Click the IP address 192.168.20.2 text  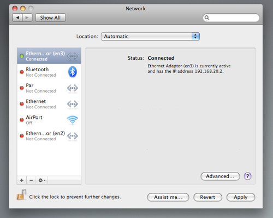pyautogui.click(x=209, y=71)
